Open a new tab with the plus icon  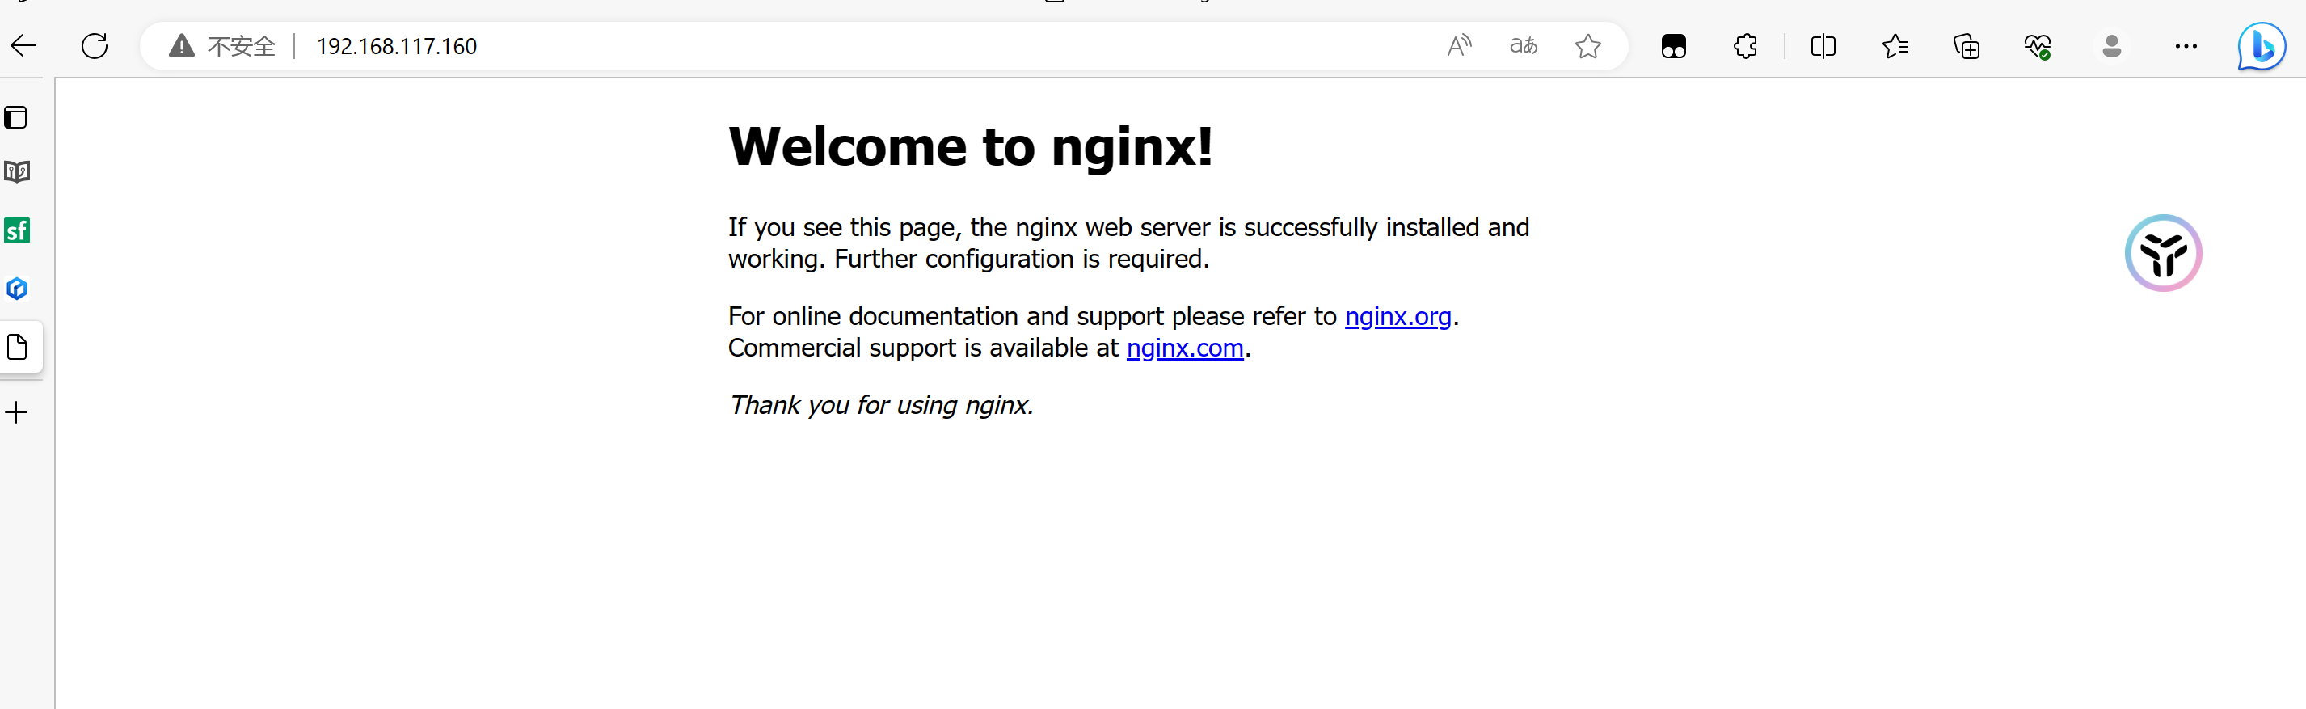(16, 412)
